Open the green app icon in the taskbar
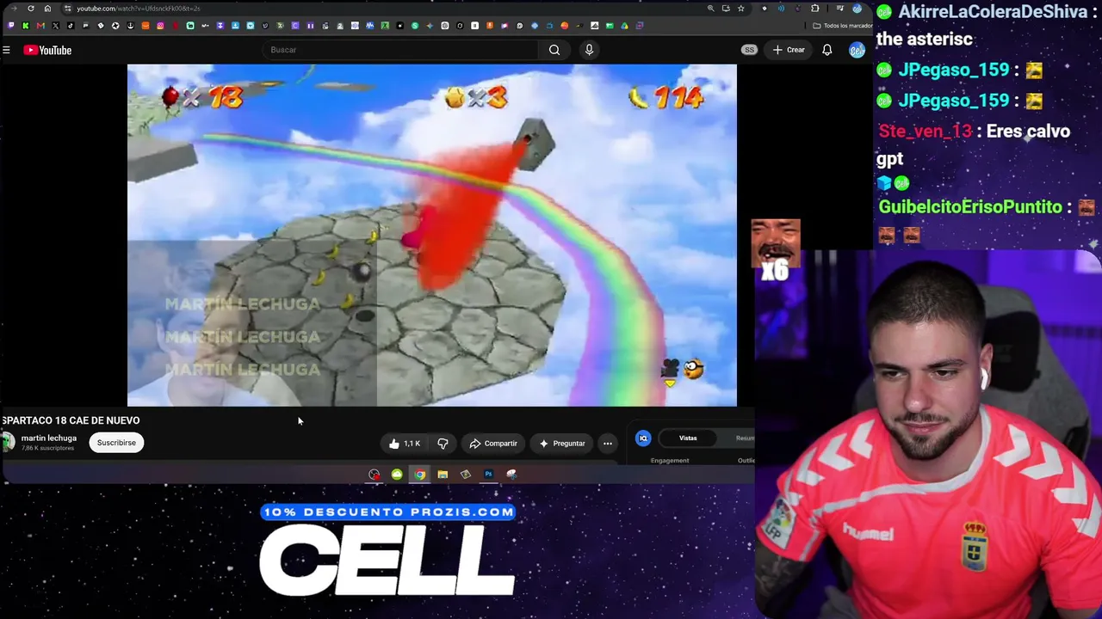 click(397, 475)
